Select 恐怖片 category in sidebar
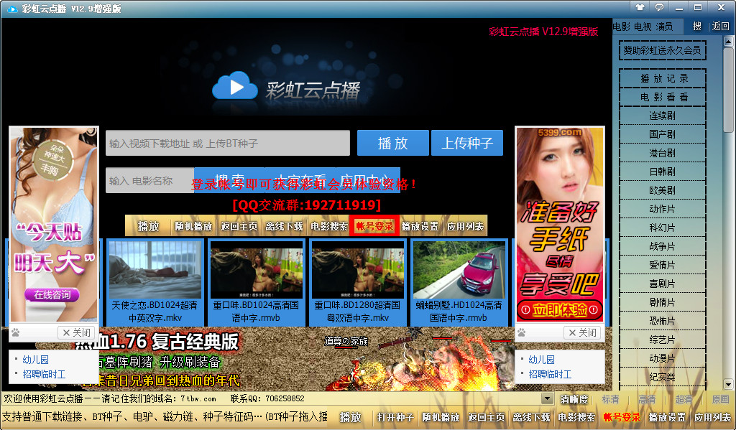 662,321
